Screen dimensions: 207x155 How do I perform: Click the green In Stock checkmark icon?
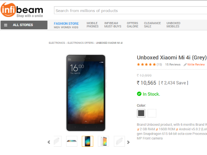139,94
